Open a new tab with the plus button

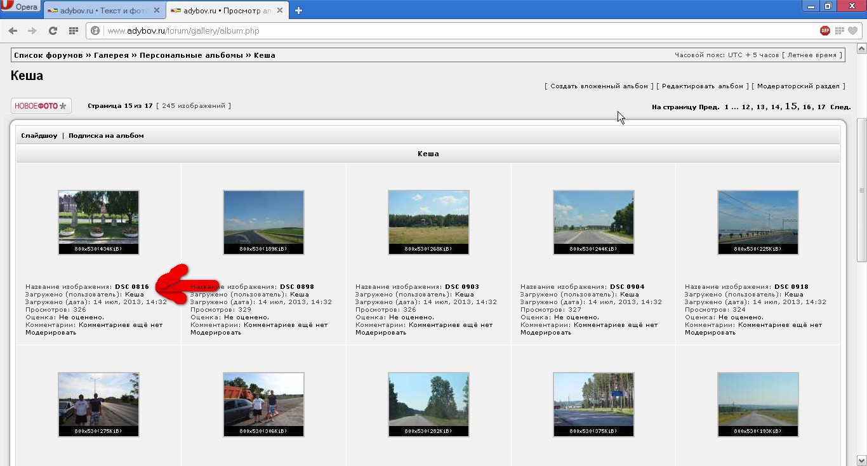pos(299,10)
